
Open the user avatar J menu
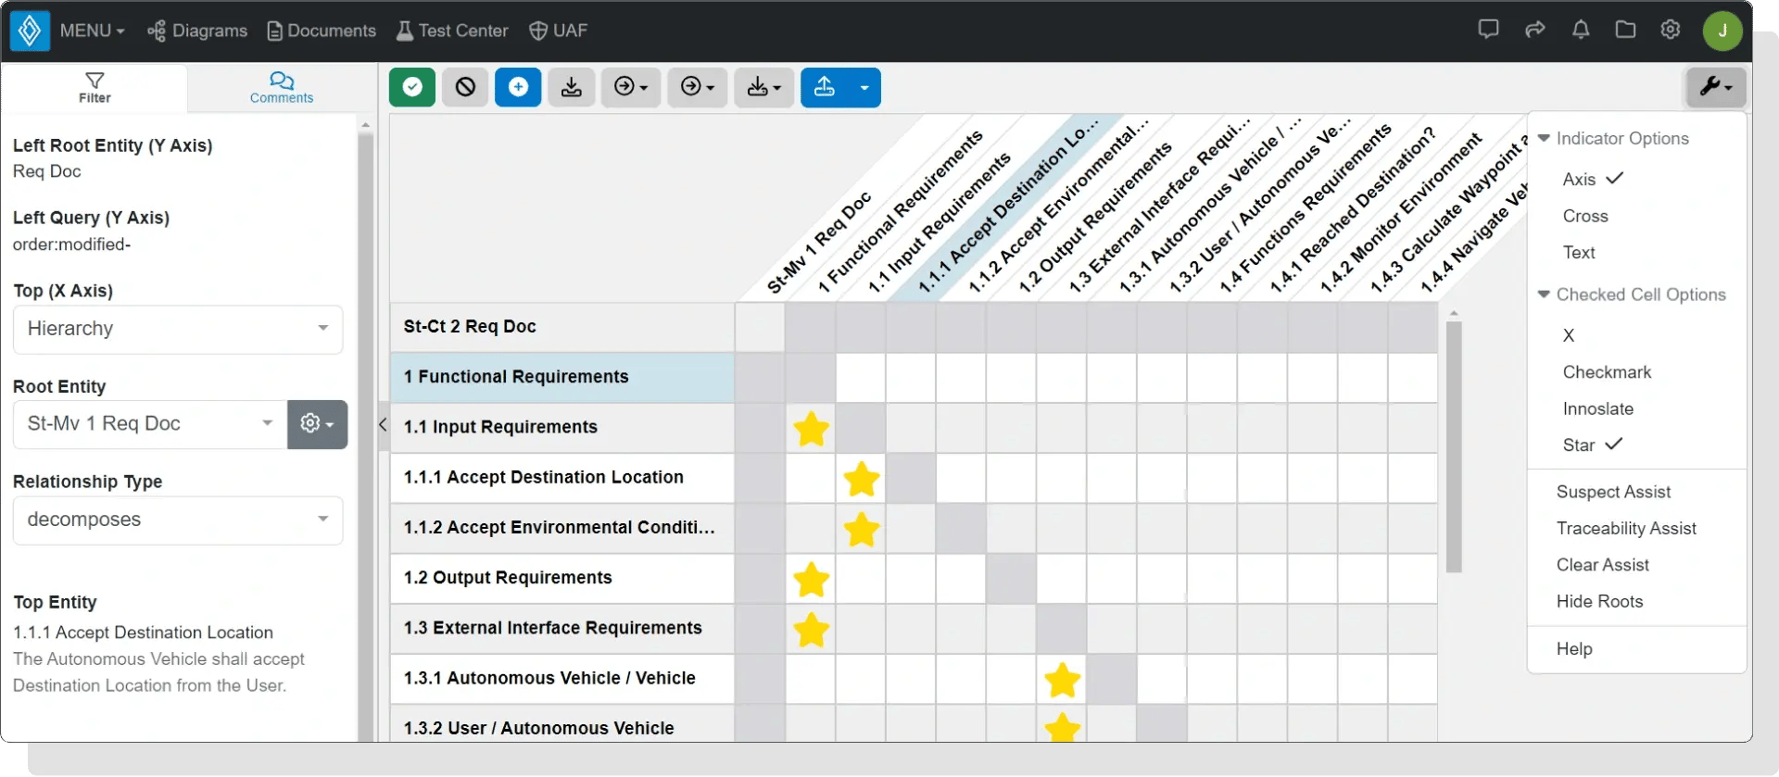[x=1722, y=31]
